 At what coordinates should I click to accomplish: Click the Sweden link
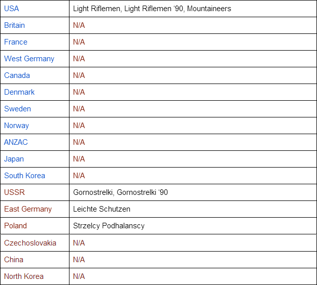tap(17, 109)
